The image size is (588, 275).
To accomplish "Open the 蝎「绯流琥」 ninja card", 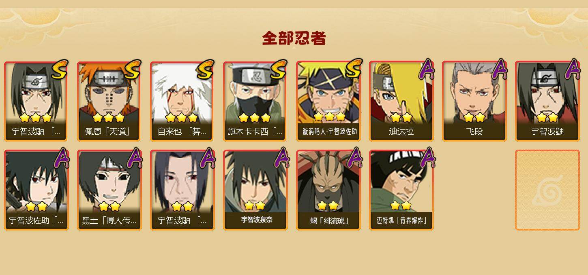I will (x=328, y=190).
